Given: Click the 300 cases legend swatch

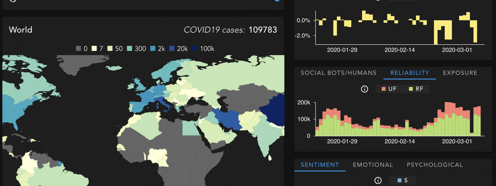Looking at the screenshot, I should (130, 49).
